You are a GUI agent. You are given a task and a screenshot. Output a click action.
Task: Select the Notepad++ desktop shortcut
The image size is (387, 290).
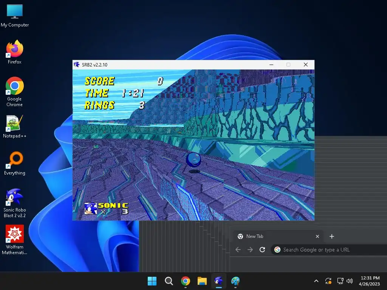coord(15,126)
